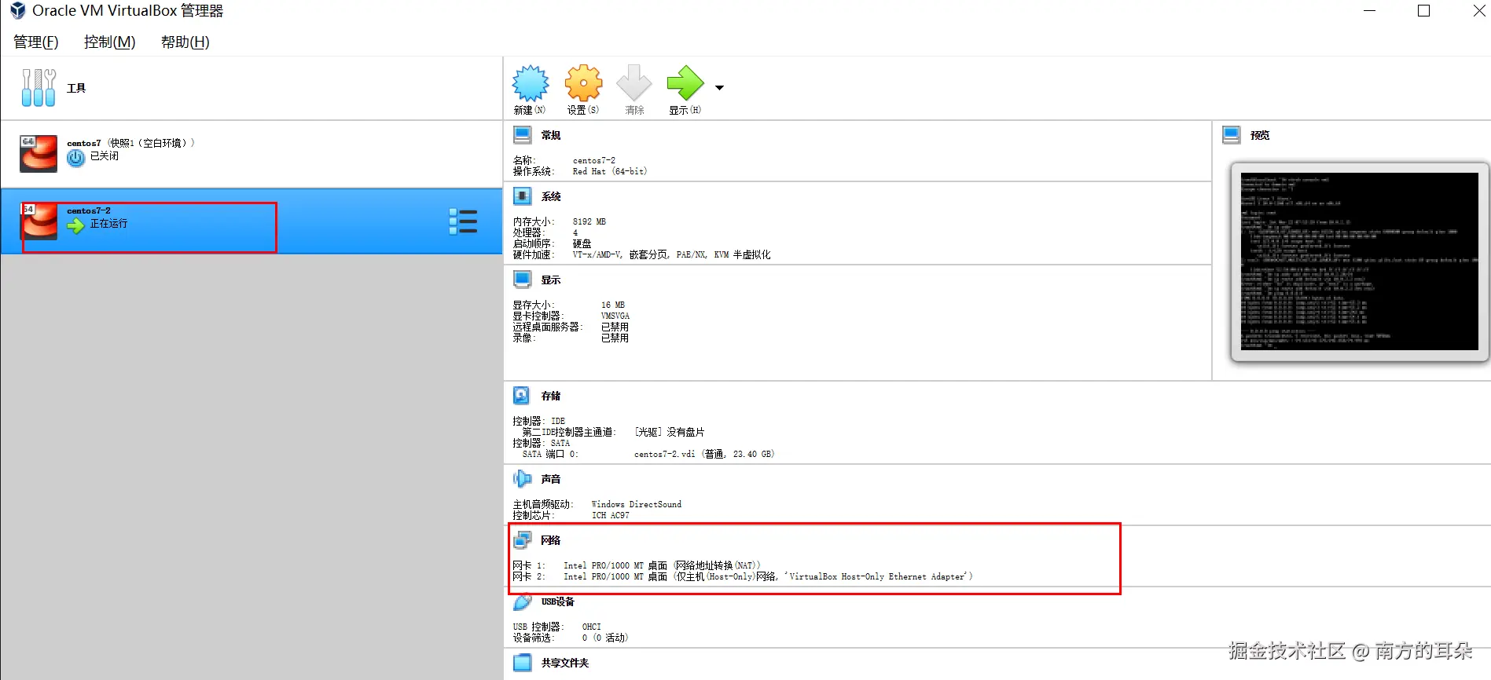Click the centos7-2.vdi disk entry
Image resolution: width=1491 pixels, height=680 pixels.
point(704,454)
